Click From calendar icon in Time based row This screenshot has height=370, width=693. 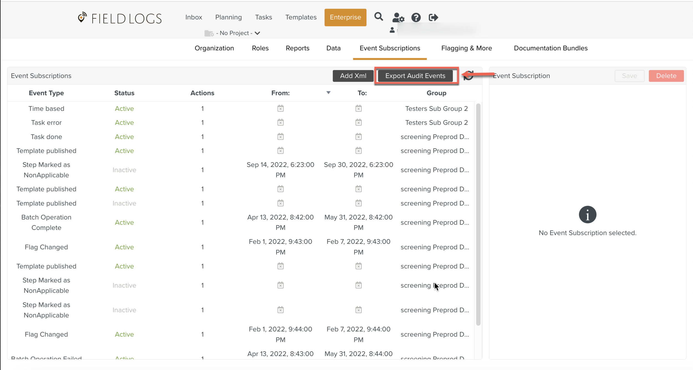280,108
